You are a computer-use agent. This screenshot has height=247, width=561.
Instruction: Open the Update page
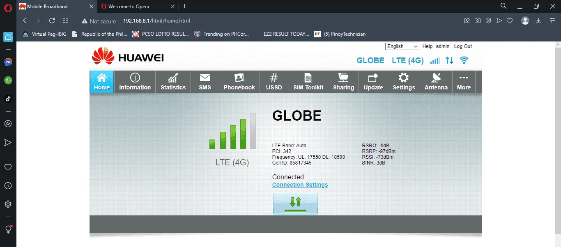tap(373, 82)
